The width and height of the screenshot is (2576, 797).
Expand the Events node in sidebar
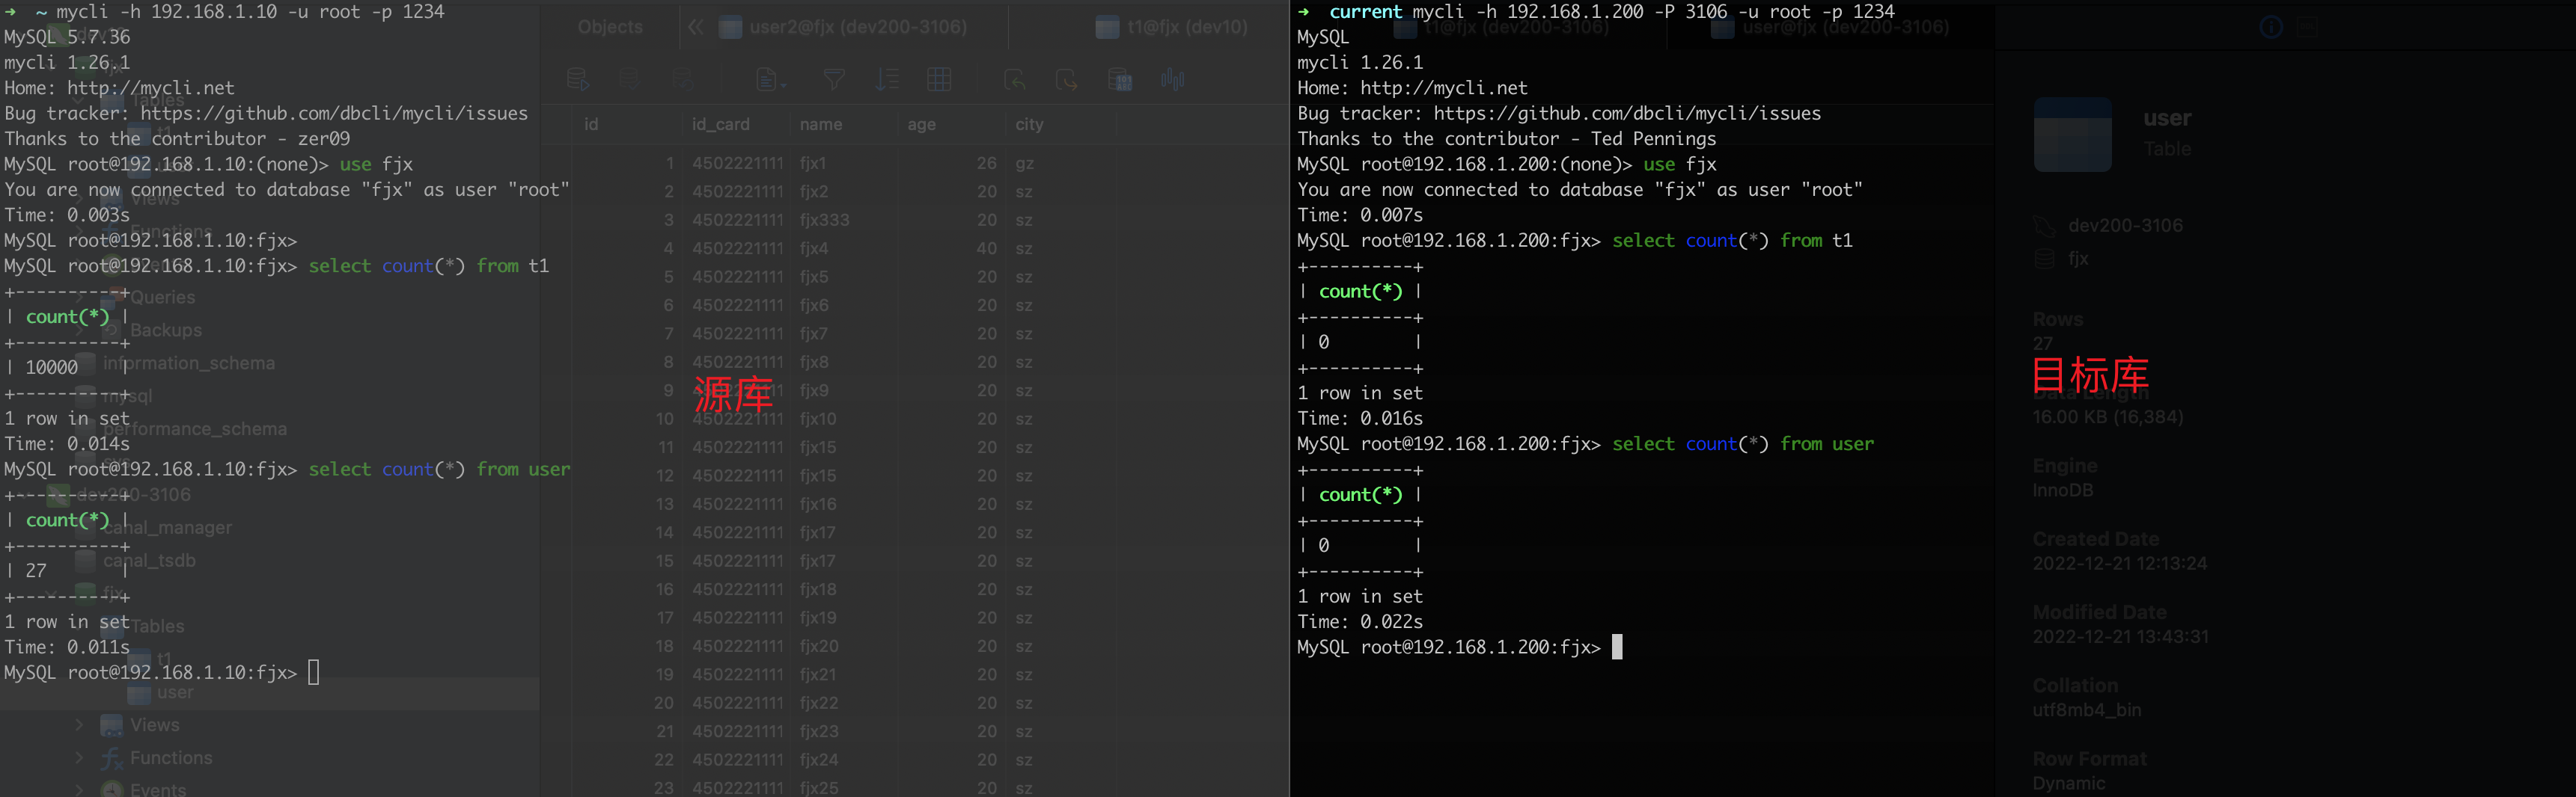79,789
